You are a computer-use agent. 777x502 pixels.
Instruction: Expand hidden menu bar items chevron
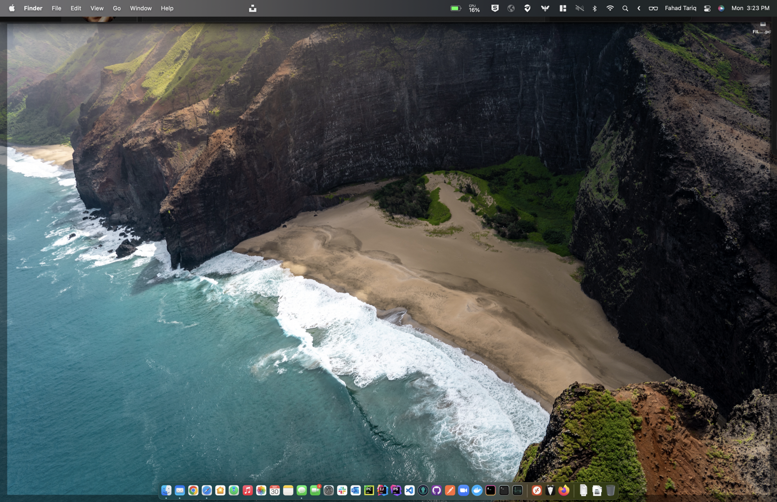click(x=639, y=8)
